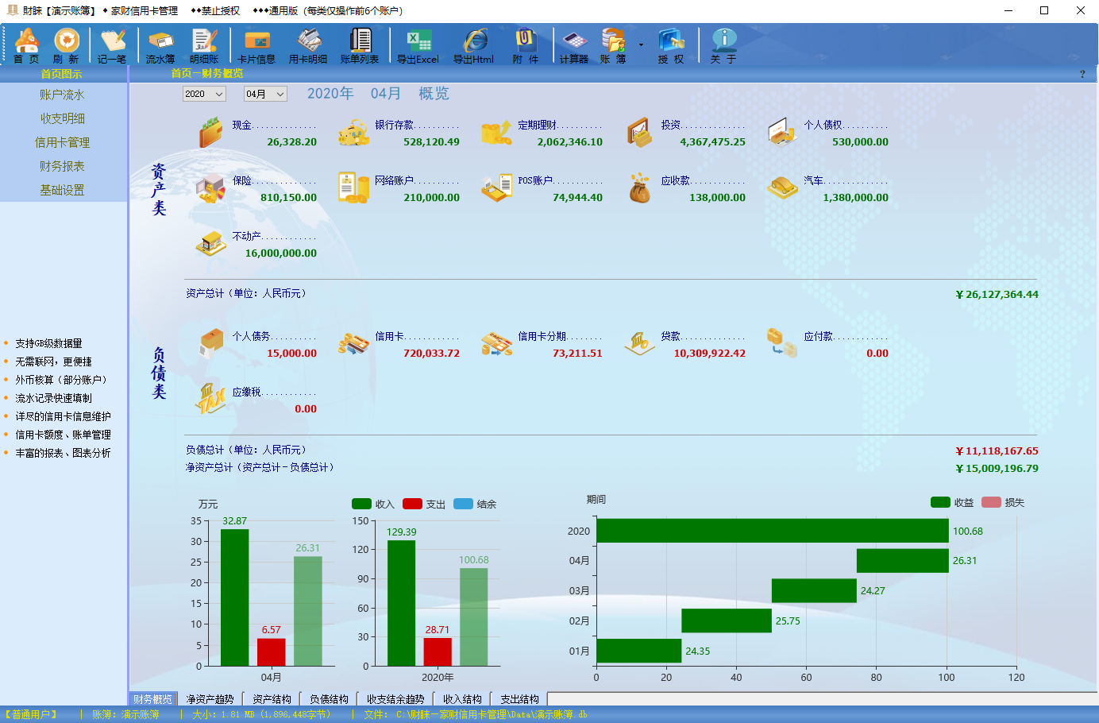Viewport: 1099px width, 723px height.
Task: Select 财务报表 in the sidebar
Action: (63, 166)
